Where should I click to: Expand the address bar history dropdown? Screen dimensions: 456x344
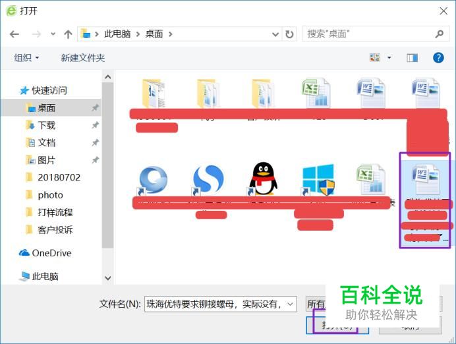(x=275, y=34)
